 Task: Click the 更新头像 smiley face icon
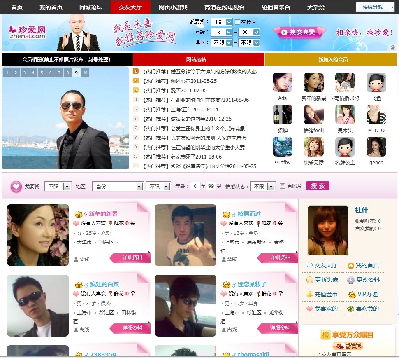(x=310, y=280)
